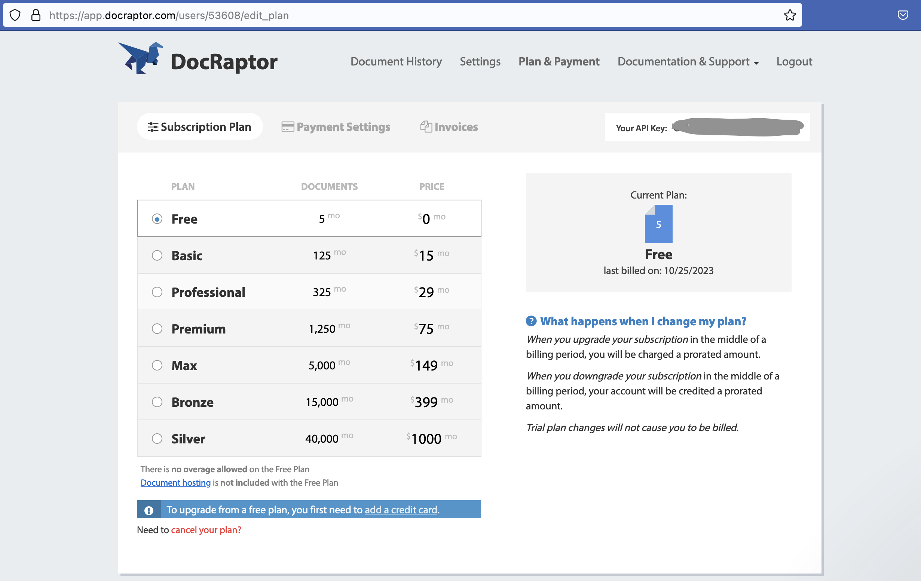The image size is (921, 581).
Task: Choose the Premium plan radio button
Action: (x=157, y=329)
